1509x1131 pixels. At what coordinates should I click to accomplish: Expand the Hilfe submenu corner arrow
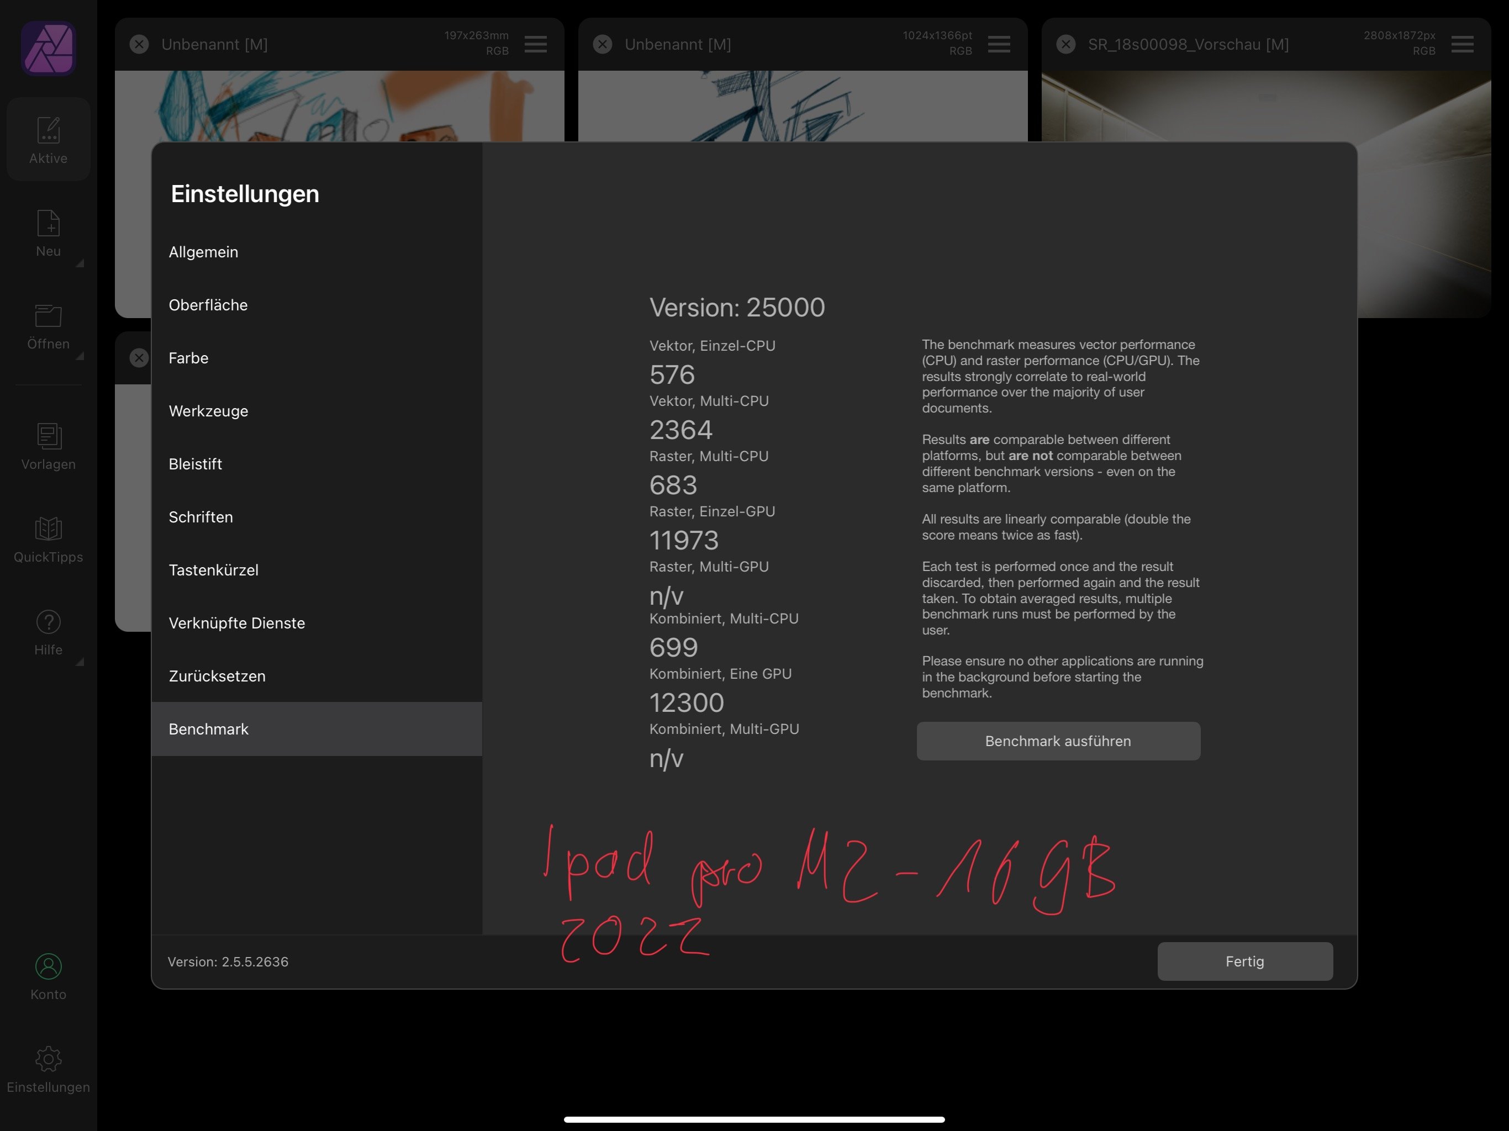80,662
